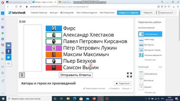Viewport: 180px width, 101px height.
Task: Choose the Найти пару template
Action: coord(150,39)
